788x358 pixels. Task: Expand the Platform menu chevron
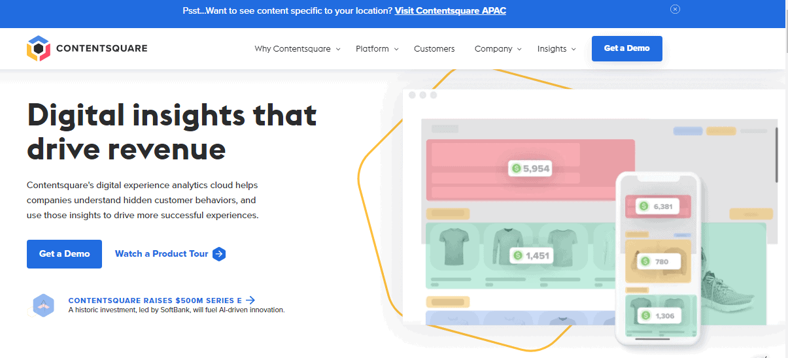(x=396, y=49)
